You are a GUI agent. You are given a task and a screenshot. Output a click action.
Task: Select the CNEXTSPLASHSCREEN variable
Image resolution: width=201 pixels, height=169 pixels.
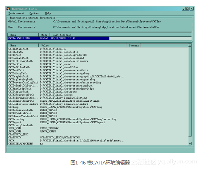point(20,144)
